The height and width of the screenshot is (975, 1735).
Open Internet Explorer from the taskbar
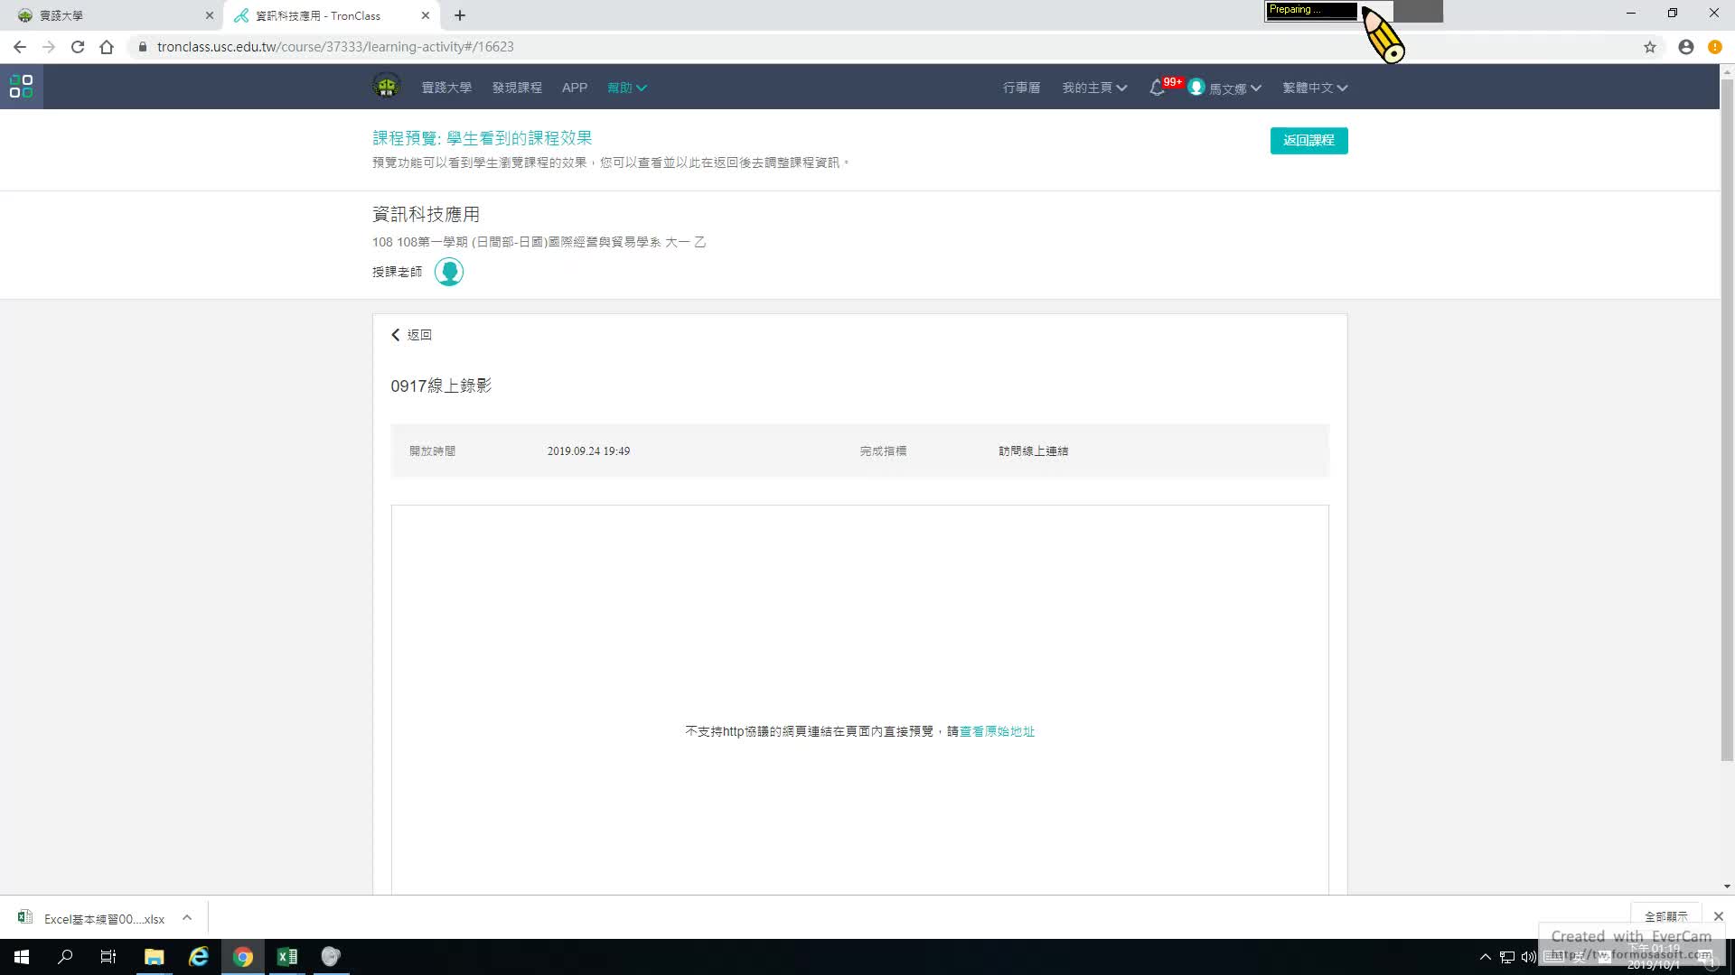(x=199, y=957)
